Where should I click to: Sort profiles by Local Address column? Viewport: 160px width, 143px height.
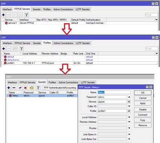[32, 54]
